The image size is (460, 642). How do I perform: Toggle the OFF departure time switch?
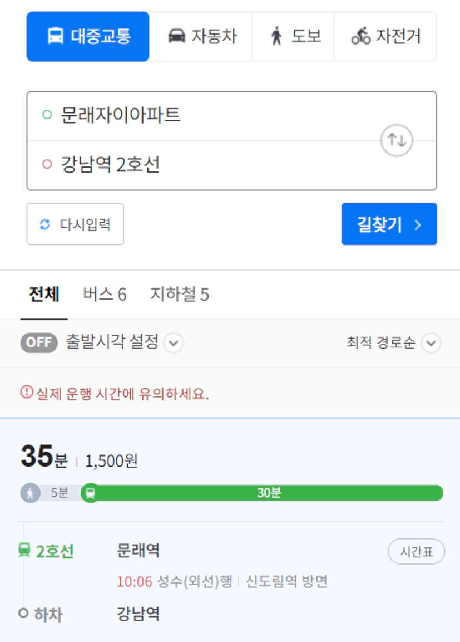coord(39,342)
